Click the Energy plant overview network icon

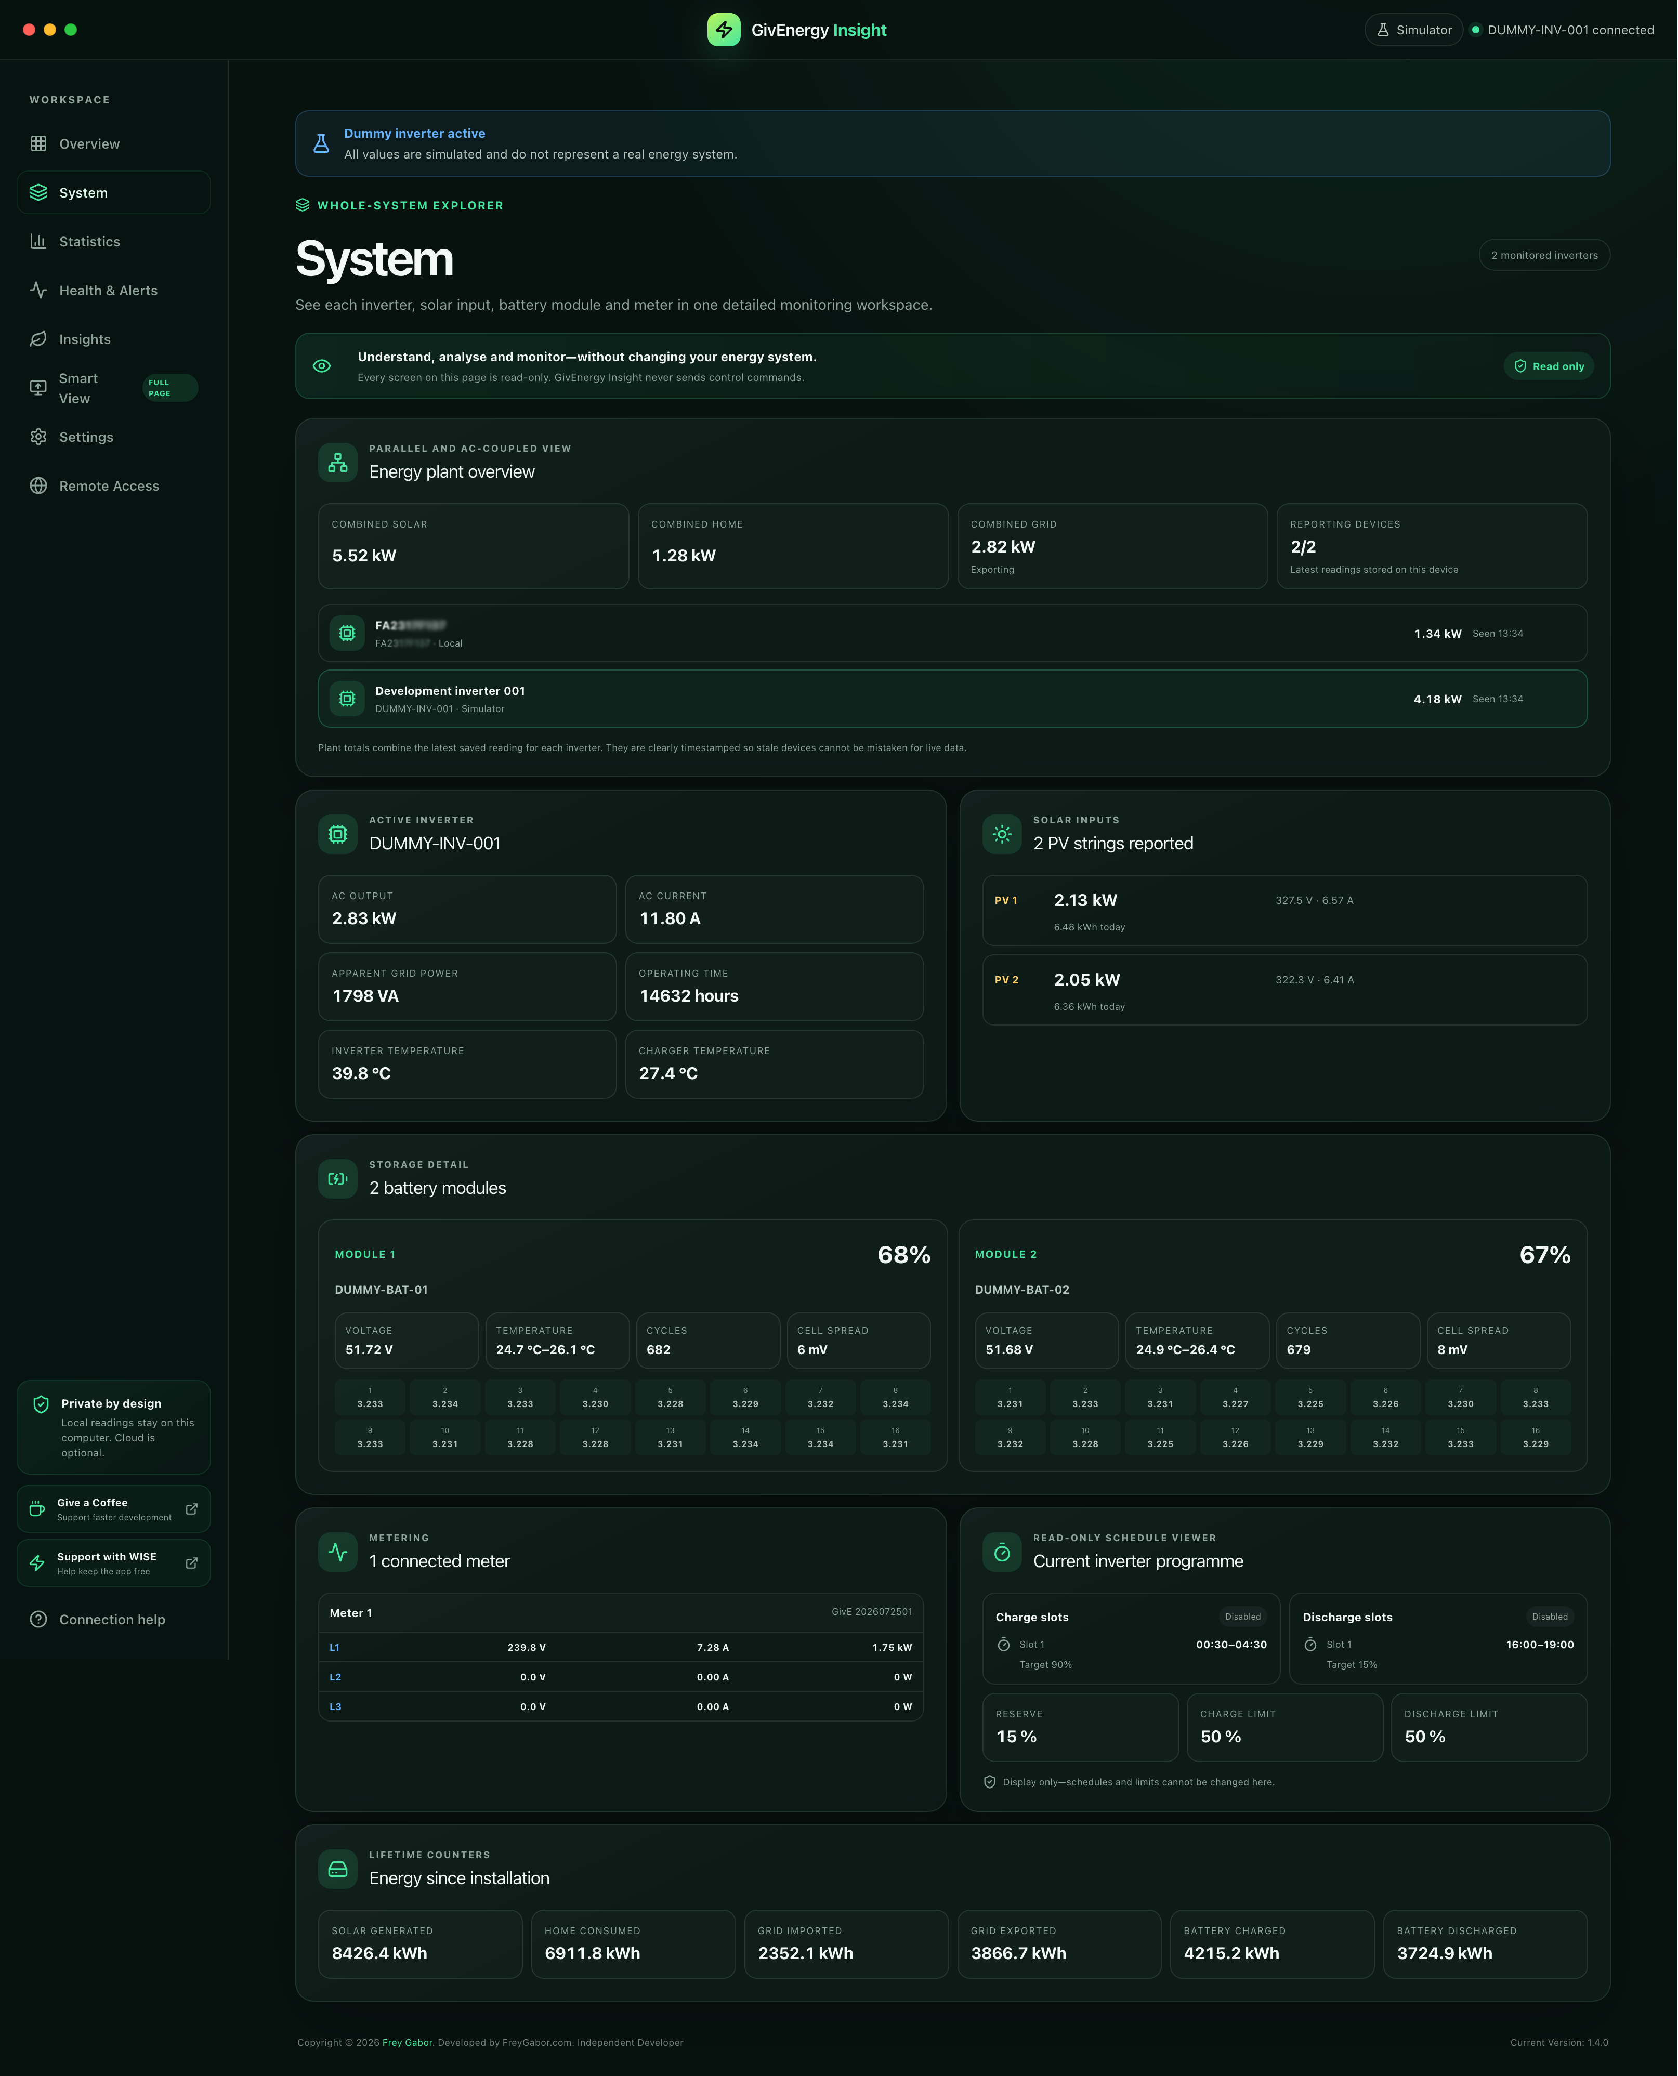click(337, 462)
